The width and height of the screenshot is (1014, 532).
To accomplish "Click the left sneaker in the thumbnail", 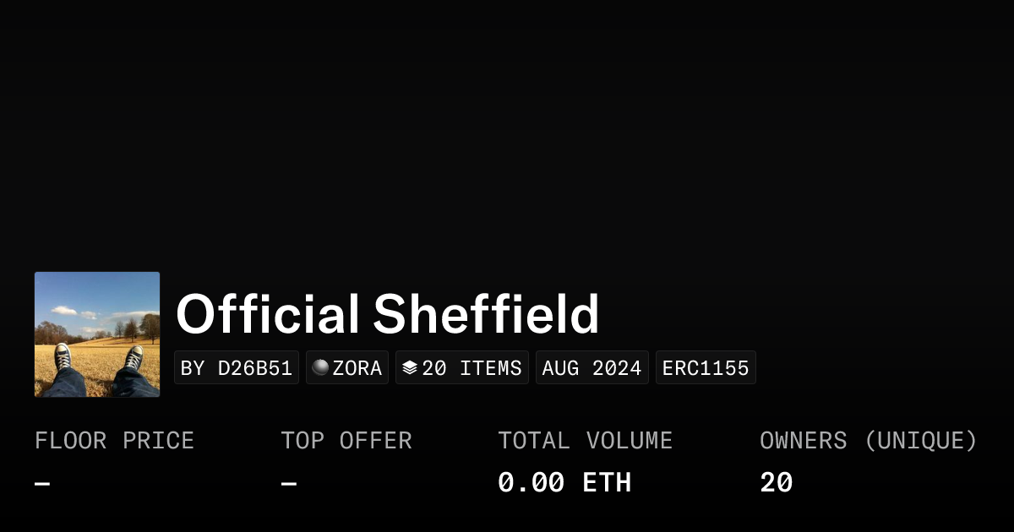I will coord(63,356).
